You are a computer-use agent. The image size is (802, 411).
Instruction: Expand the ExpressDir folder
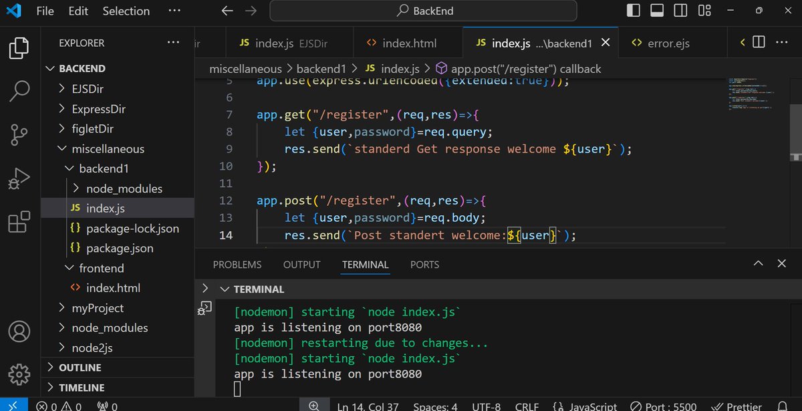pos(118,109)
